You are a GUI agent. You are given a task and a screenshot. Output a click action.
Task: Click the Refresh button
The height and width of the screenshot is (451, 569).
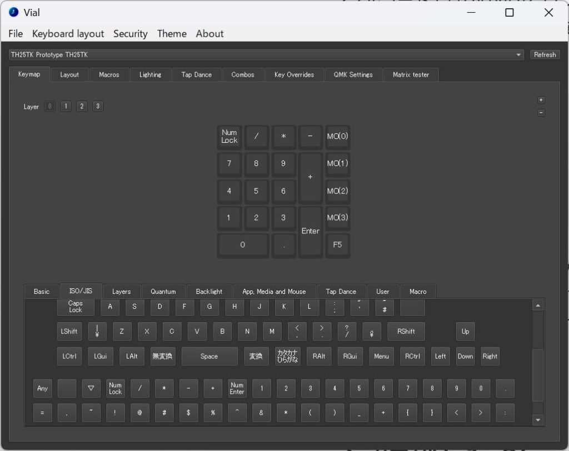(x=545, y=55)
